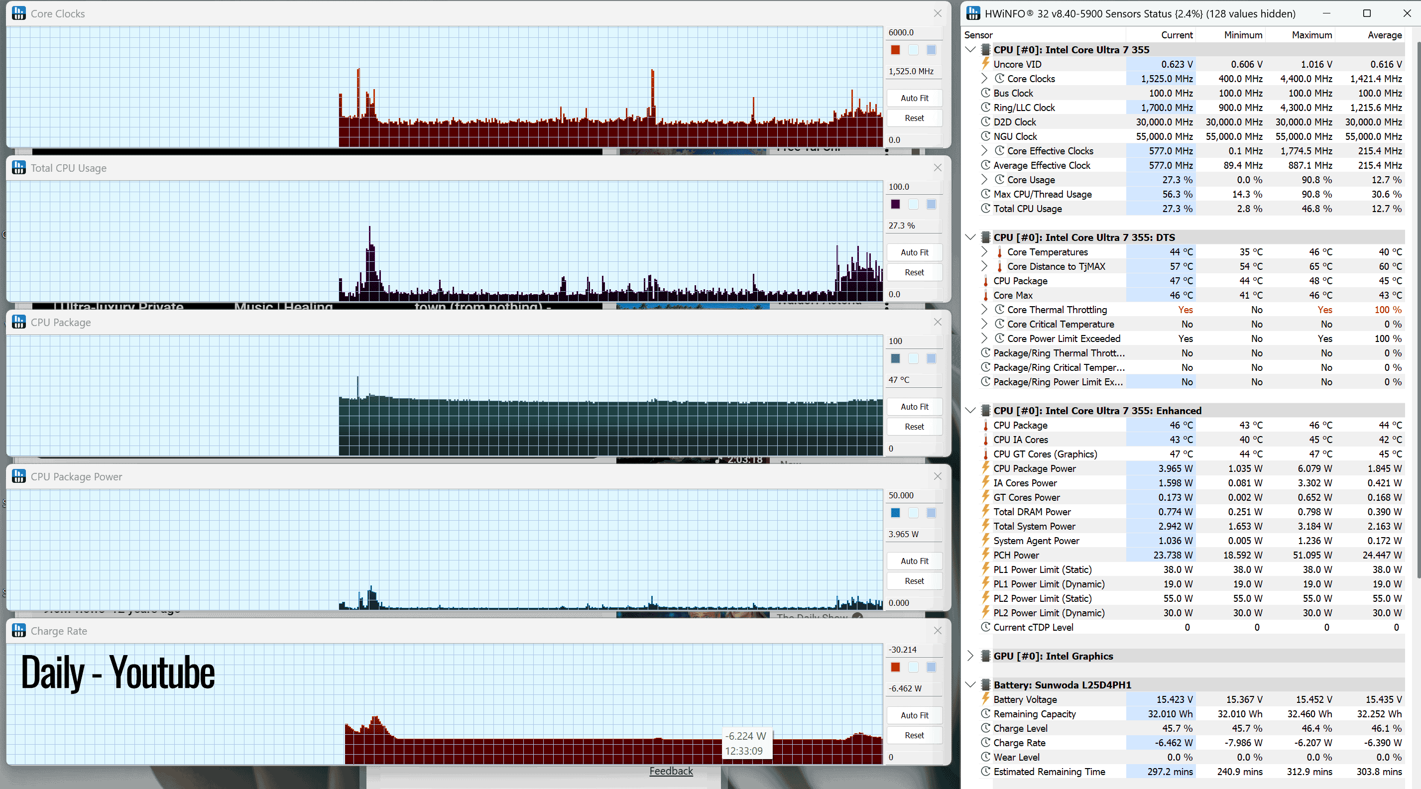Click the HWiNFO Sensors Status window title icon
Image resolution: width=1421 pixels, height=789 pixels.
point(973,13)
